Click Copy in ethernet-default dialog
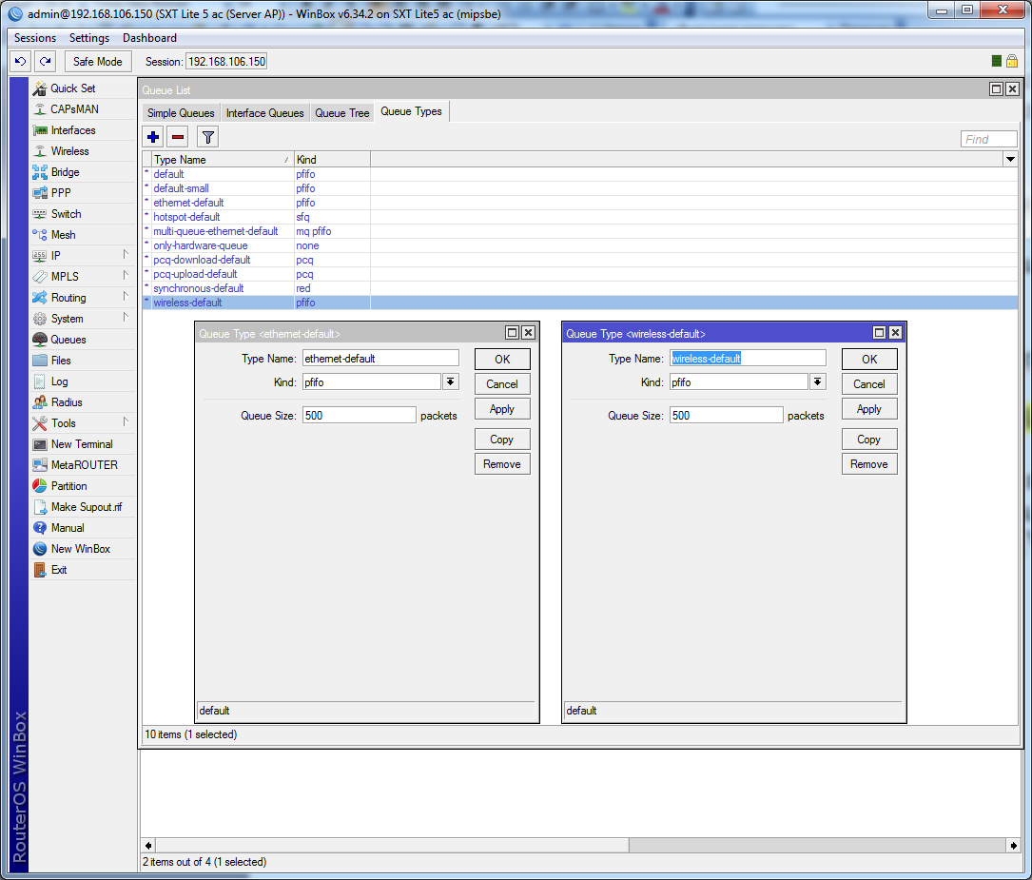The image size is (1032, 880). [x=501, y=440]
